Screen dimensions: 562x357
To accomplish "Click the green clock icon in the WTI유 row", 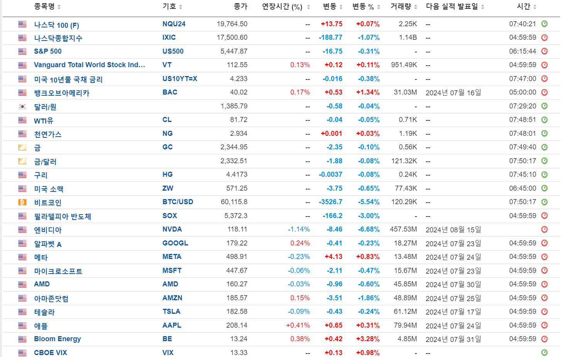I will 544,120.
